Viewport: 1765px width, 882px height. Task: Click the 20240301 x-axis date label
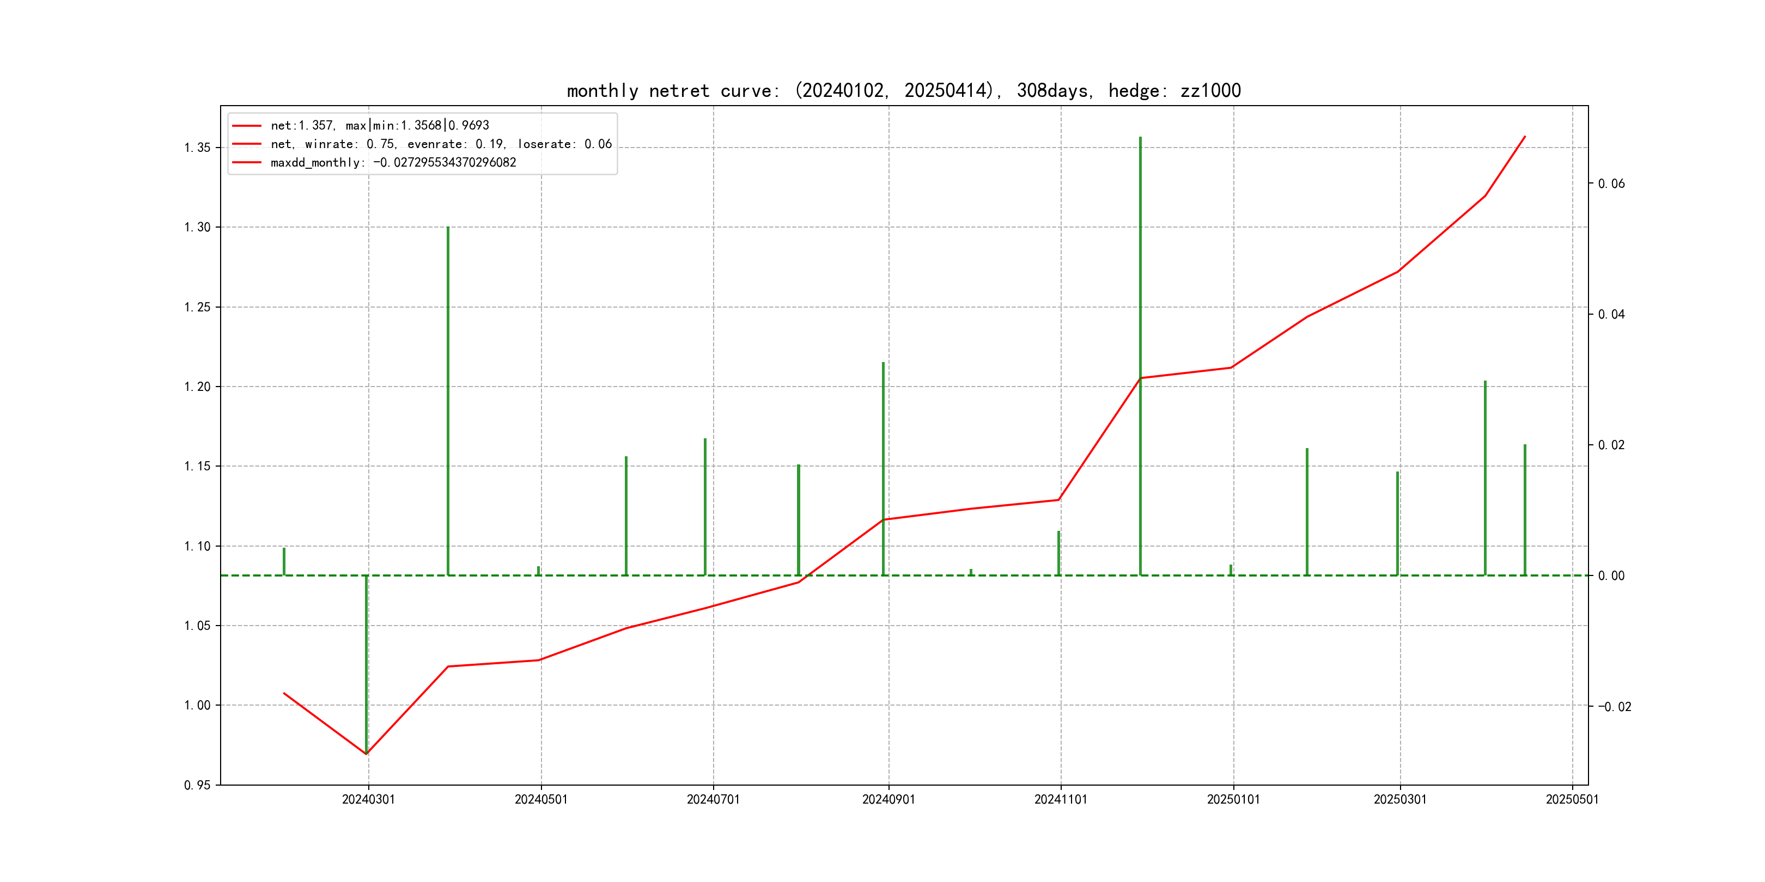point(368,799)
